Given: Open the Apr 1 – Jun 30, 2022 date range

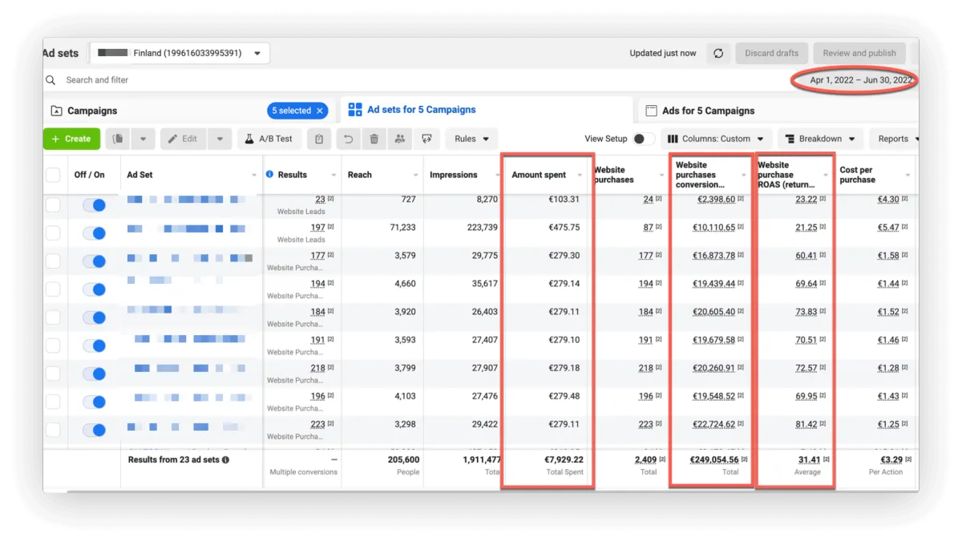Looking at the screenshot, I should [x=860, y=80].
